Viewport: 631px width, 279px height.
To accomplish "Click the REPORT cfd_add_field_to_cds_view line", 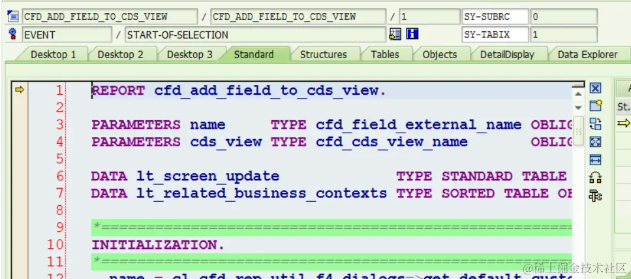I will click(239, 91).
